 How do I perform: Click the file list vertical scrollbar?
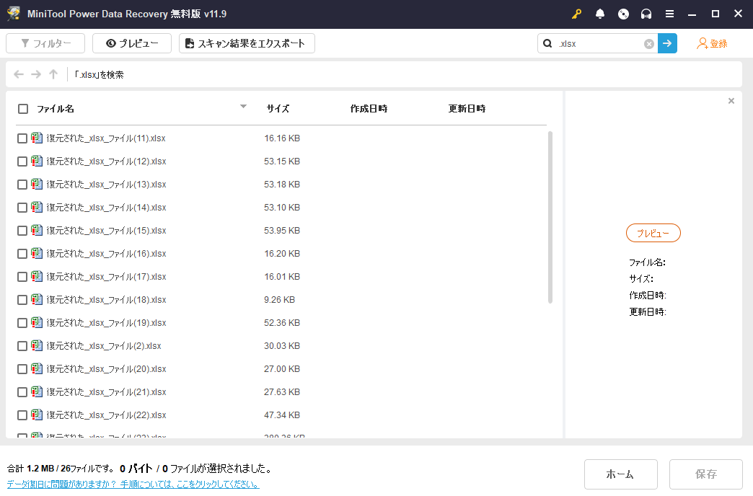pyautogui.click(x=550, y=217)
